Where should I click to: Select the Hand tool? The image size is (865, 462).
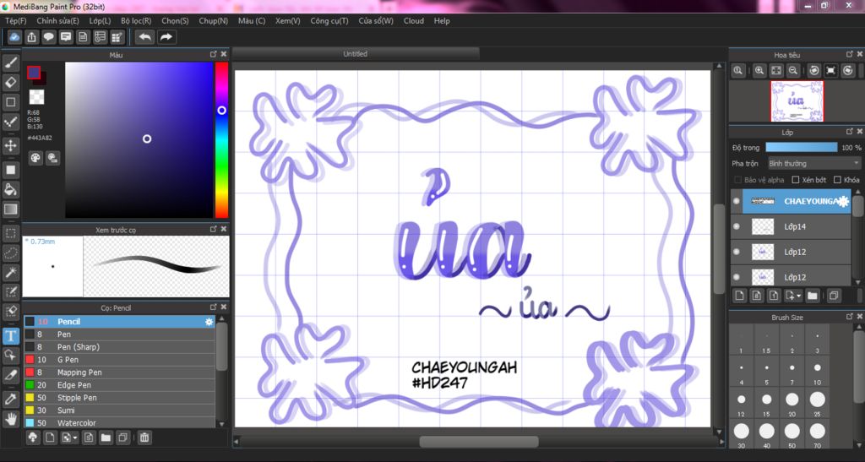[10, 419]
